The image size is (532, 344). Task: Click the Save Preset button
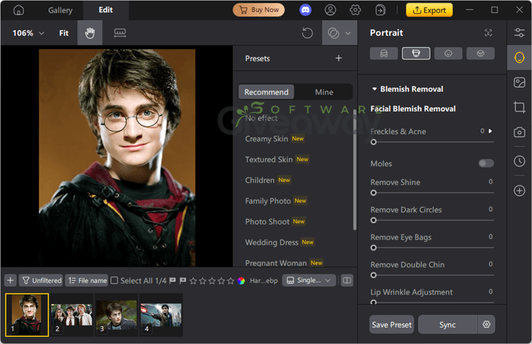coord(392,325)
